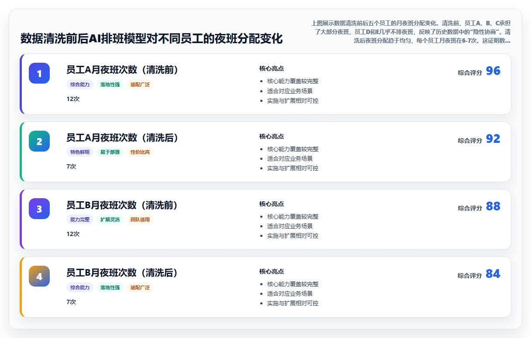Screen dimensions: 531x338
Task: Open card title 员工A月夜班次数（清洗后）
Action: 123,138
